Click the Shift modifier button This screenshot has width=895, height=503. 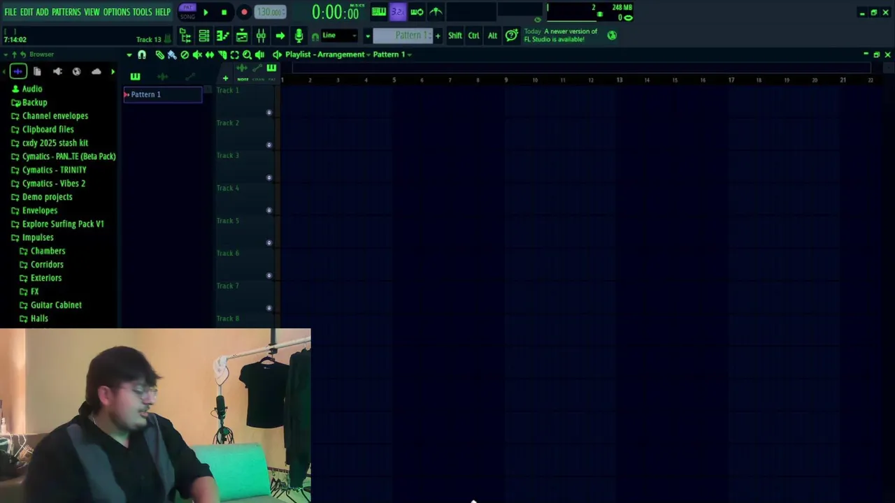(455, 36)
